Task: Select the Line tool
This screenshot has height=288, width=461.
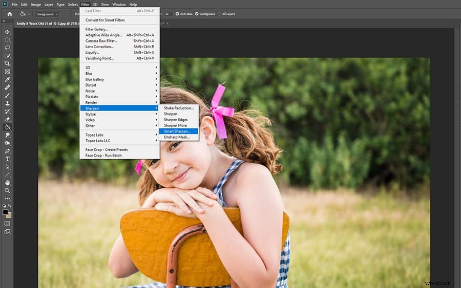Action: click(x=7, y=174)
